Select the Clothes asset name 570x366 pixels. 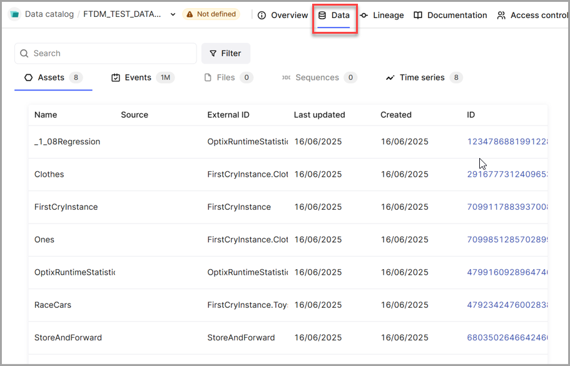[x=49, y=174]
